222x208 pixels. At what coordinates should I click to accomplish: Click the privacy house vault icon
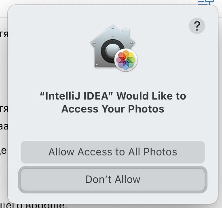113,47
